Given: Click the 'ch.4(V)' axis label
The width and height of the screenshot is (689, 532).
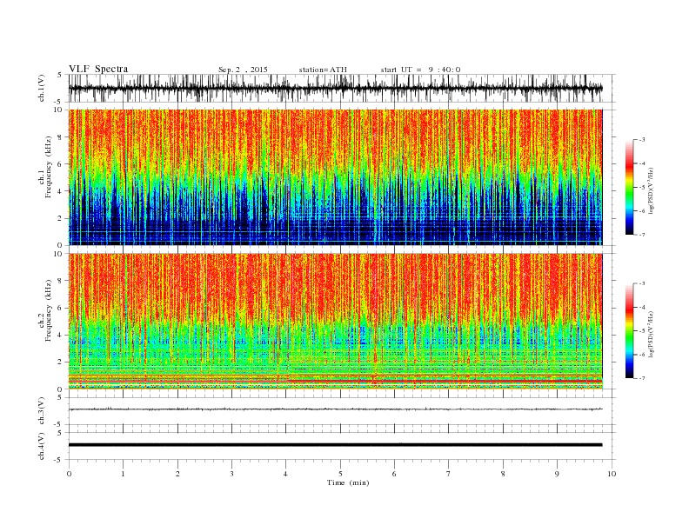Looking at the screenshot, I should click(x=42, y=446).
